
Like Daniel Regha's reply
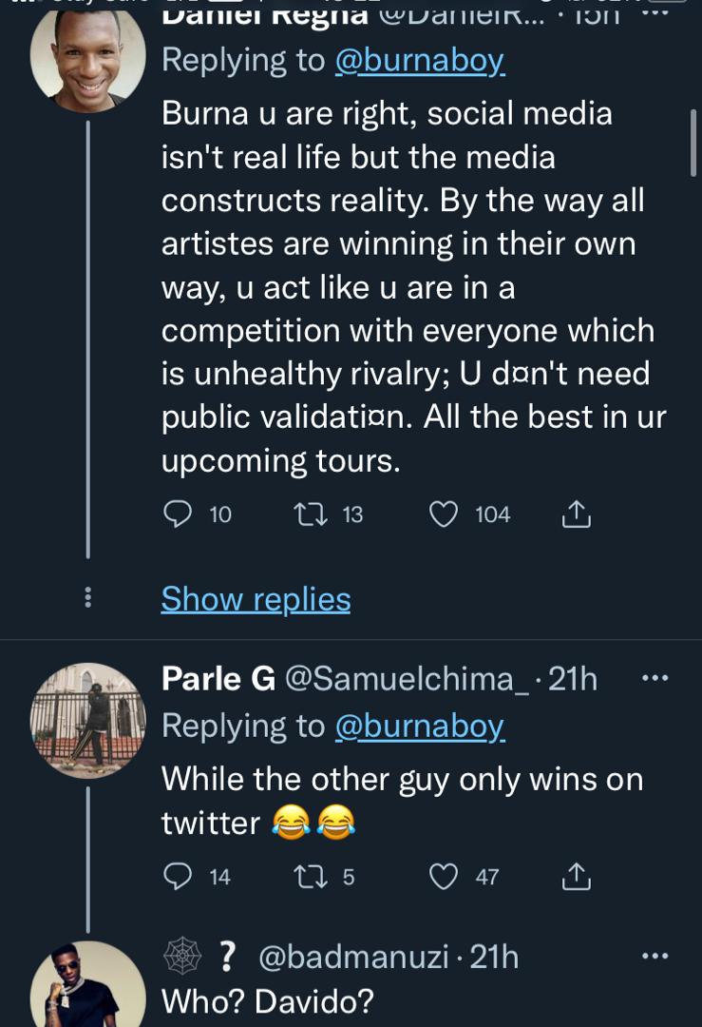pos(443,513)
